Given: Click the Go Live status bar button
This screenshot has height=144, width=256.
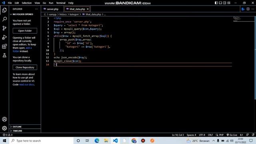Looking at the screenshot, I should click(x=232, y=135).
